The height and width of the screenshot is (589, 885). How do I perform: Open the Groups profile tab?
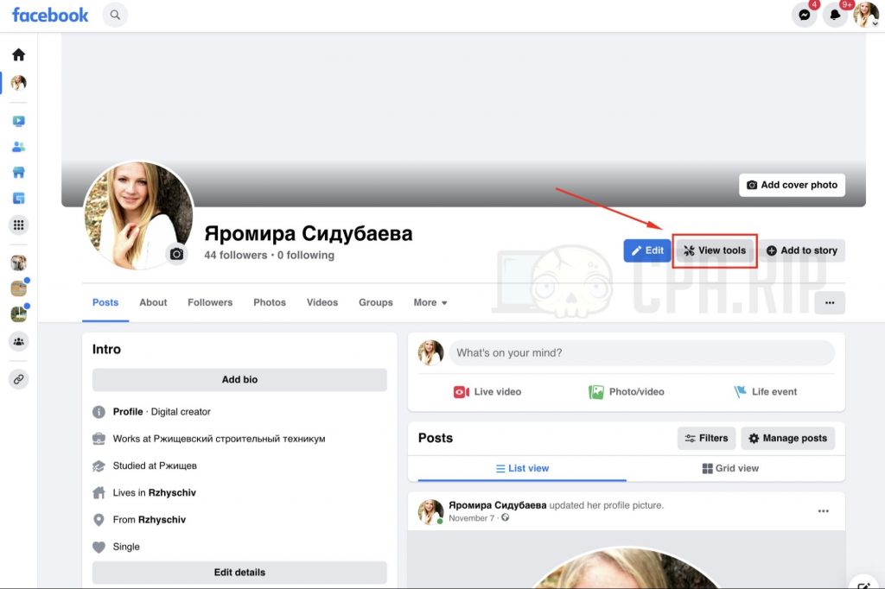(x=376, y=302)
